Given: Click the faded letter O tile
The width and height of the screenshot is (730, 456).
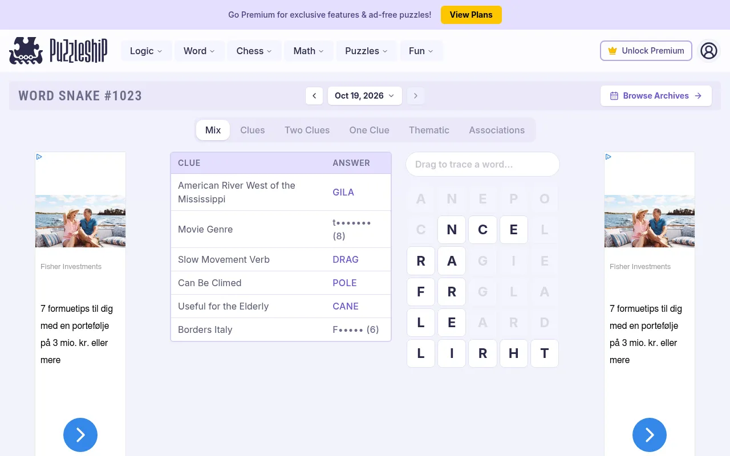Looking at the screenshot, I should point(545,199).
